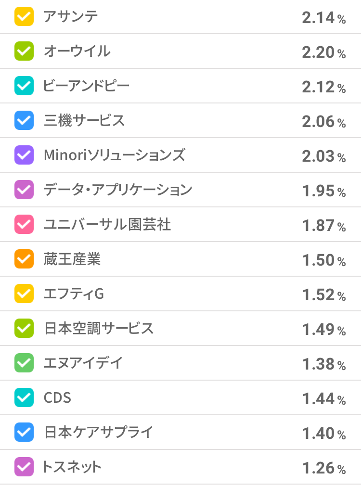Toggle the ビーアンドピー checkbox

pos(24,86)
